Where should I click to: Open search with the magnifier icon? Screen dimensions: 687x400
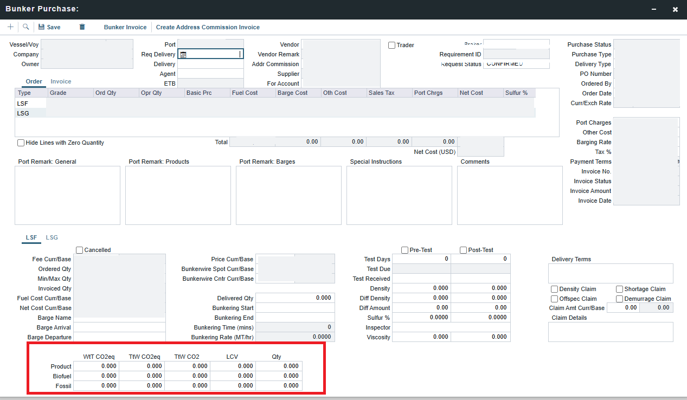[x=25, y=27]
